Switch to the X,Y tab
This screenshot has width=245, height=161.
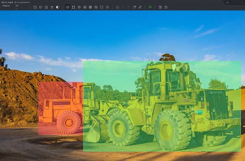(17, 6)
